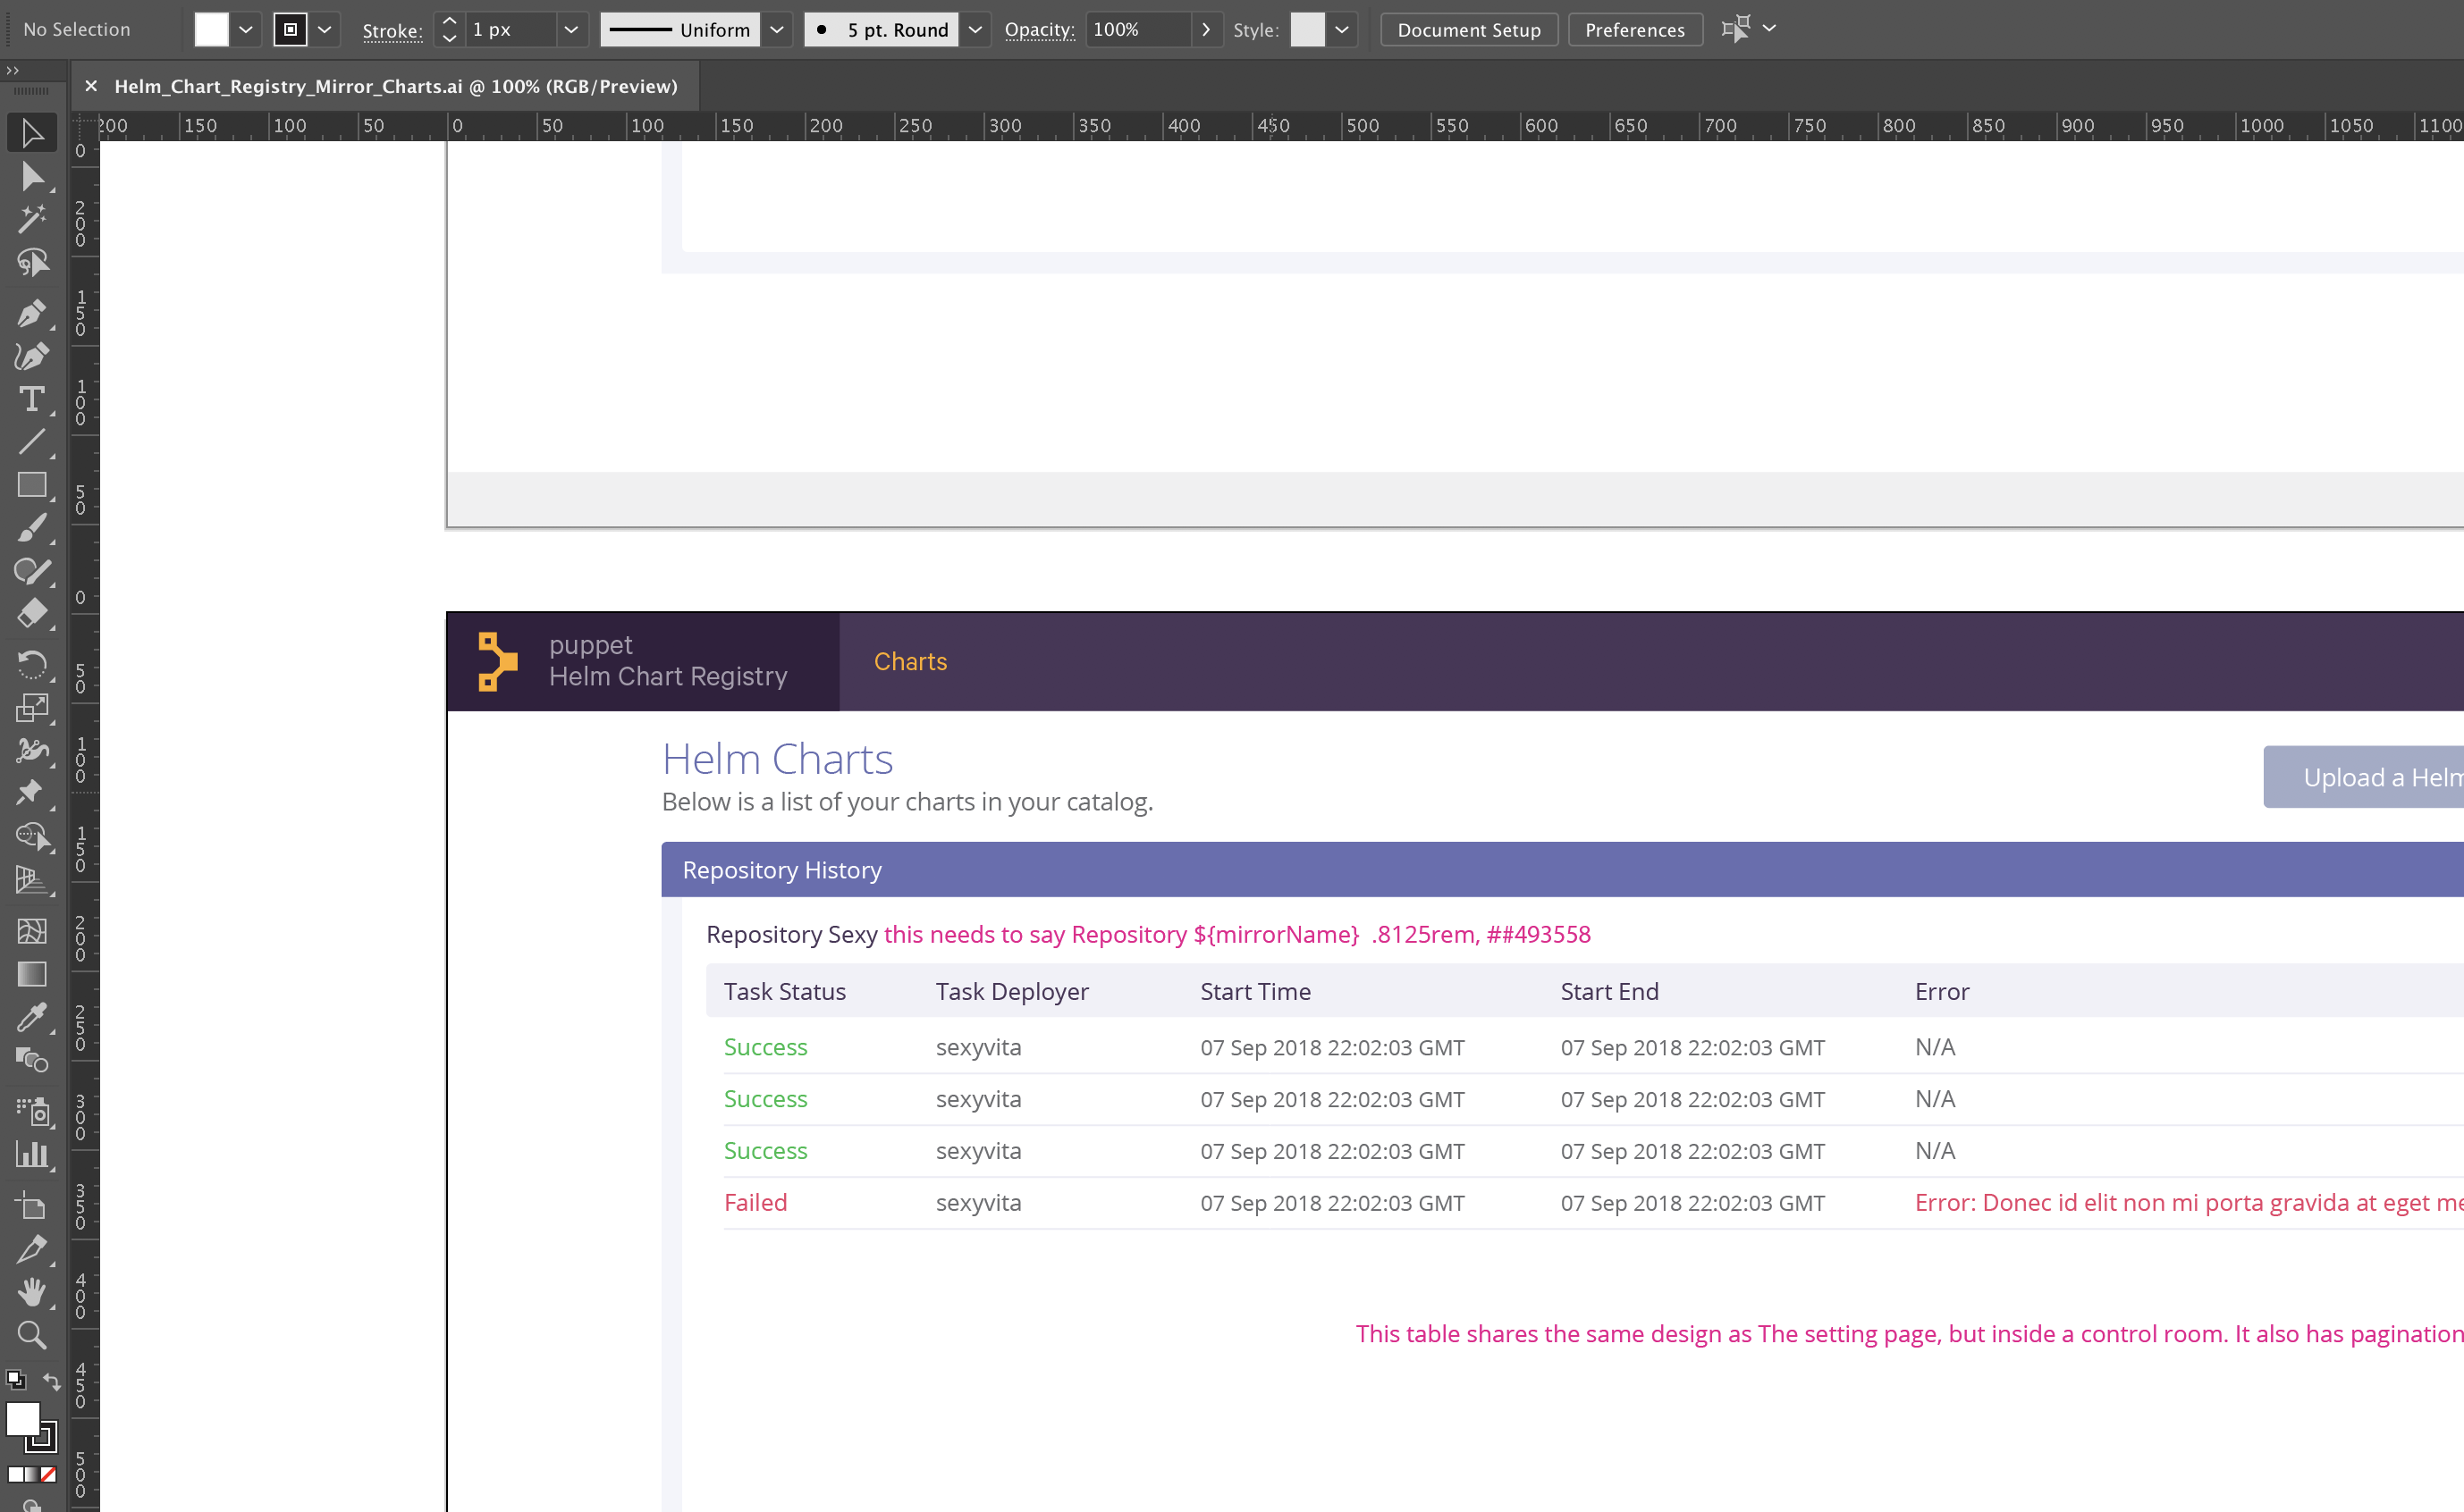Select the Zoom tool
Screen dimensions: 2464x1512
pos(31,1334)
